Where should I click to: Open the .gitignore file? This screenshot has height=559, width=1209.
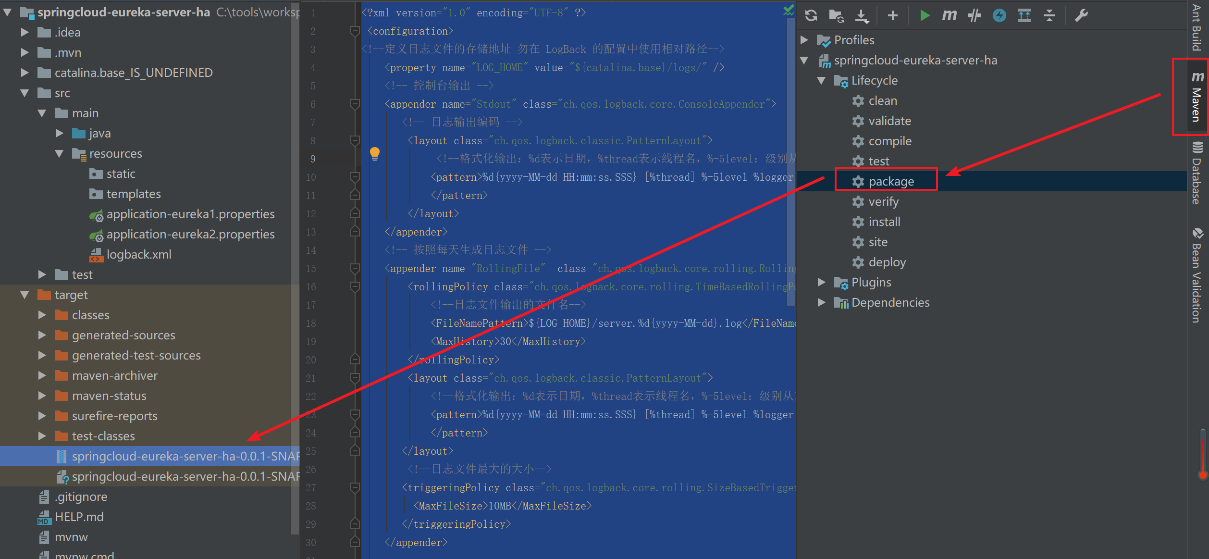click(73, 497)
